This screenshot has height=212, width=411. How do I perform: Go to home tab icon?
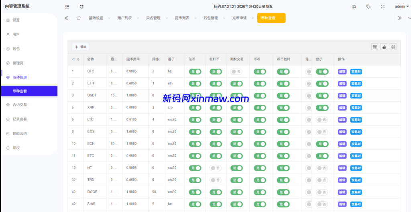[78, 18]
